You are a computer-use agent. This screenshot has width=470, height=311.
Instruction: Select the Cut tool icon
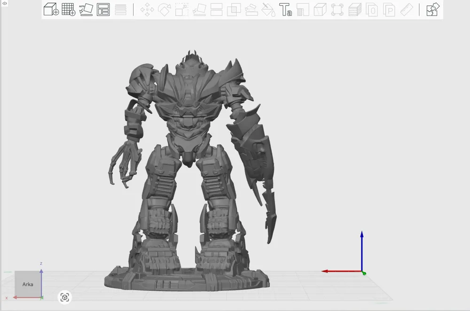(x=216, y=9)
